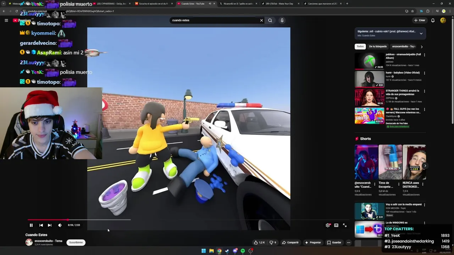Switch to 'Escucha el episodio' browser tab
The image size is (454, 255).
click(153, 4)
